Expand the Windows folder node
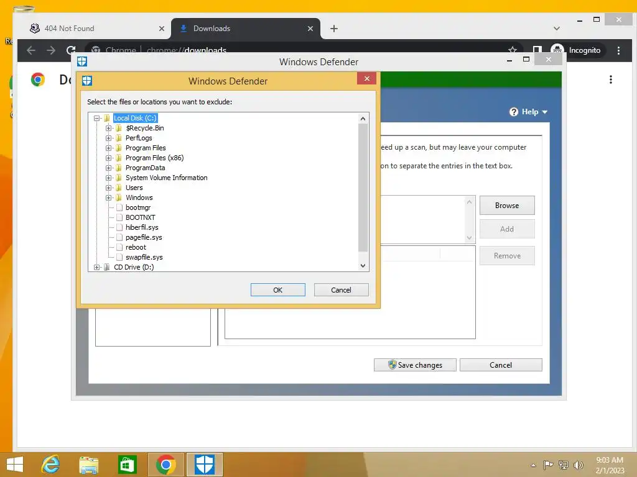Screen dimensions: 637x477 point(108,198)
